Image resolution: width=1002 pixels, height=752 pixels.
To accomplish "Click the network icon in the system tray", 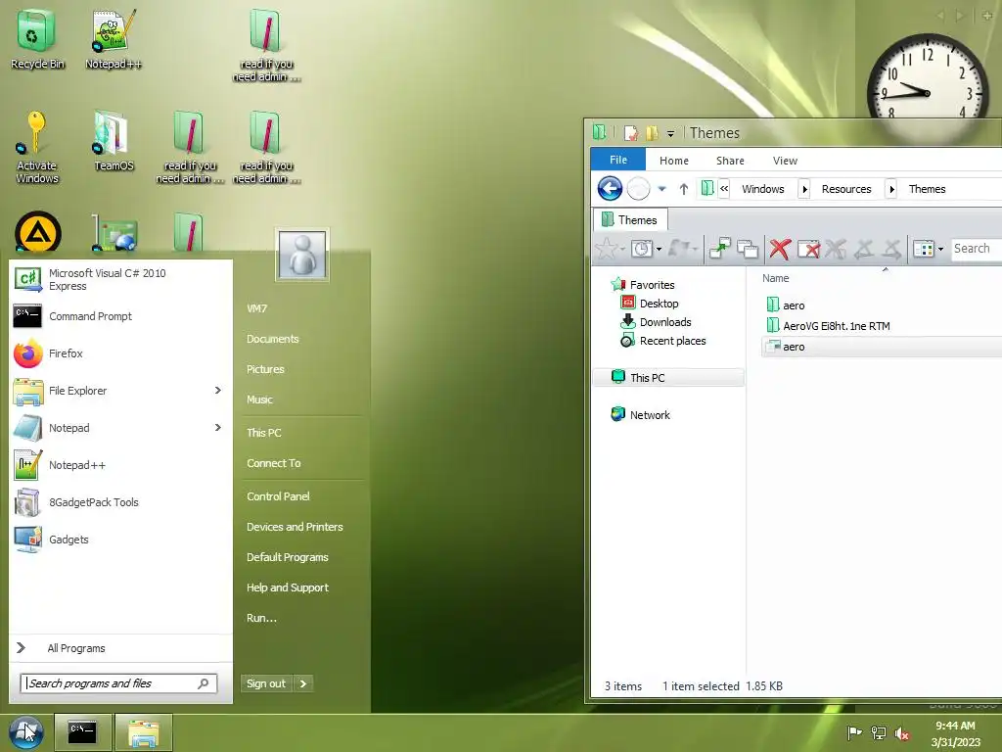I will 879,732.
